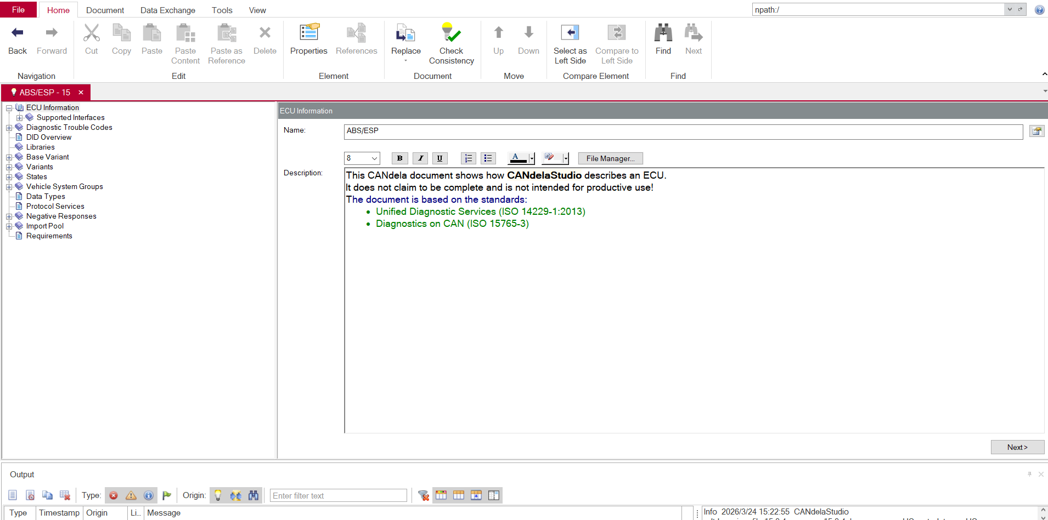Screen dimensions: 1048x520
Task: Toggle Info type filter in Output
Action: [149, 495]
